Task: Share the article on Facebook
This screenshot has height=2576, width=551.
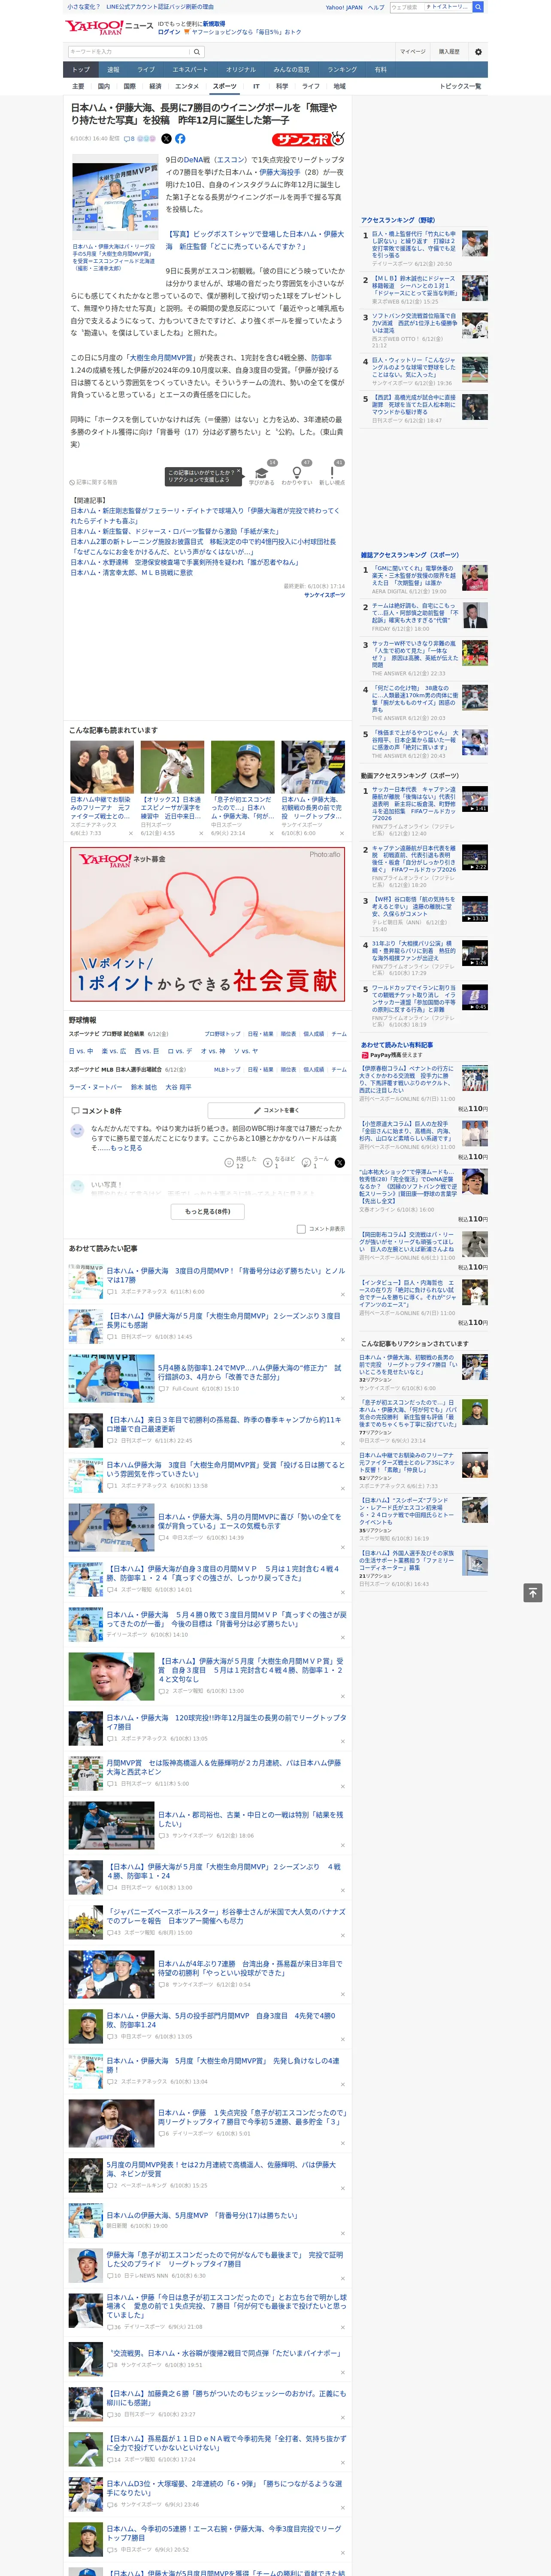Action: tap(180, 139)
